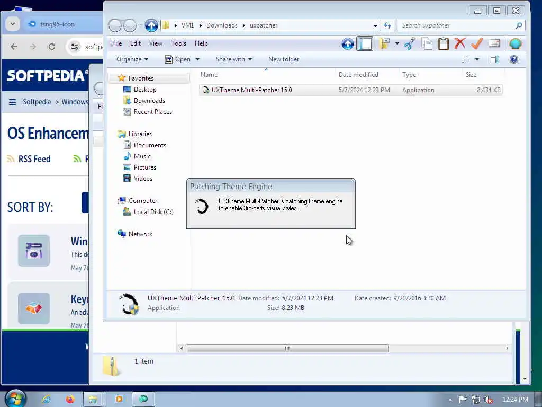Click the Open button in command bar
Image resolution: width=542 pixels, height=407 pixels.
[x=178, y=59]
